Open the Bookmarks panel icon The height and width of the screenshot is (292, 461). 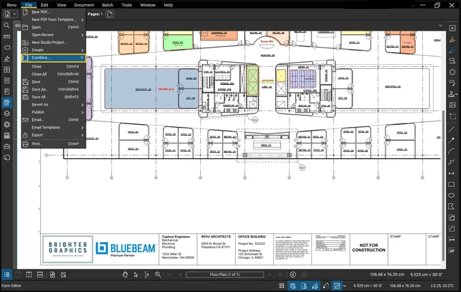tap(7, 91)
